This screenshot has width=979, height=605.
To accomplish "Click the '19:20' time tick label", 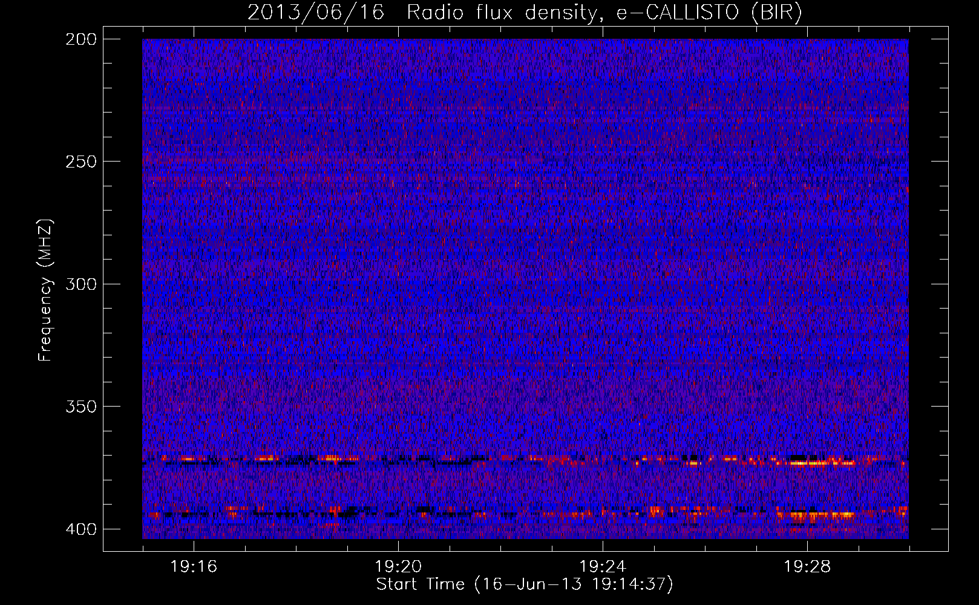I will coord(398,567).
